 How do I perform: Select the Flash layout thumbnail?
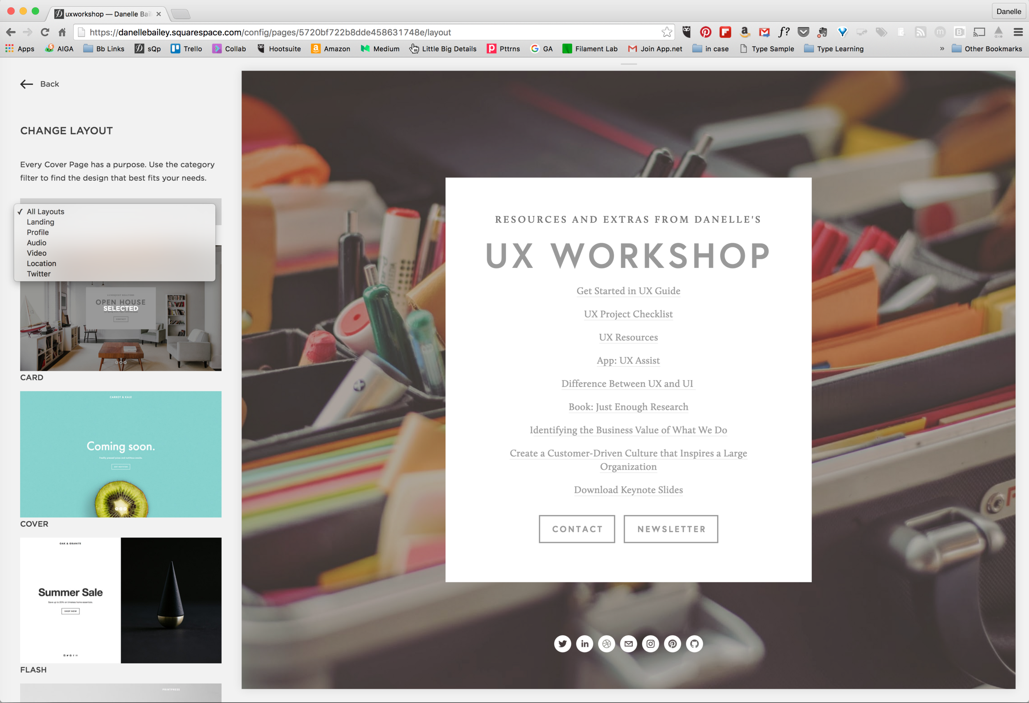point(121,600)
